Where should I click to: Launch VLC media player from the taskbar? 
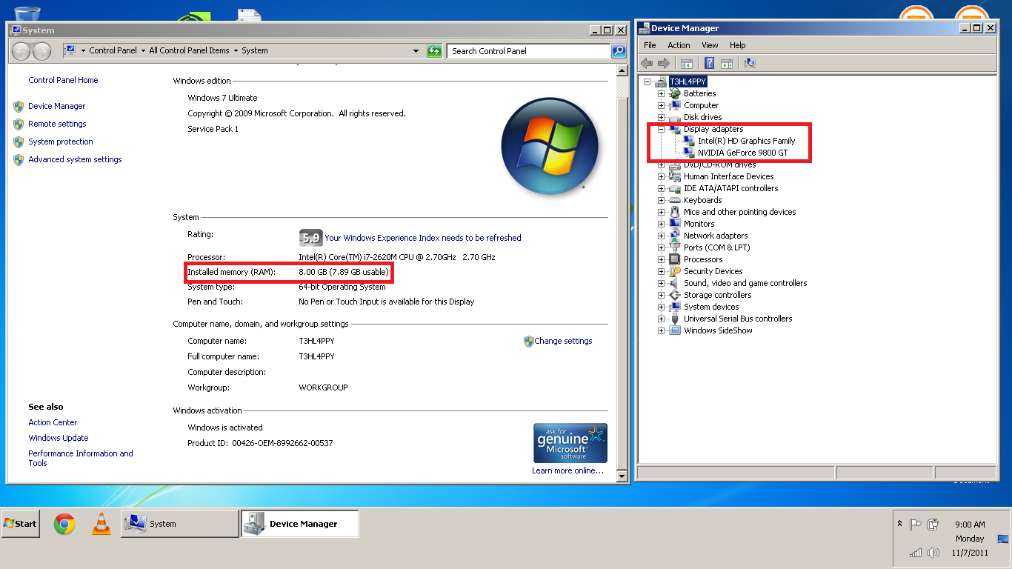pos(101,524)
